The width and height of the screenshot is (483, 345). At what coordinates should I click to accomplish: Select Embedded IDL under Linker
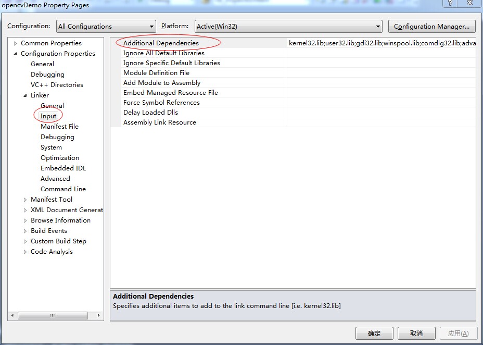tap(63, 168)
